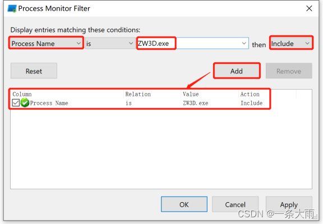Click the Column header in filter list
This screenshot has width=323, height=224.
tap(67, 94)
